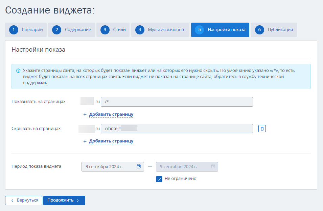Jump to the Публикация step tab
This screenshot has height=211, width=323.
[274, 30]
